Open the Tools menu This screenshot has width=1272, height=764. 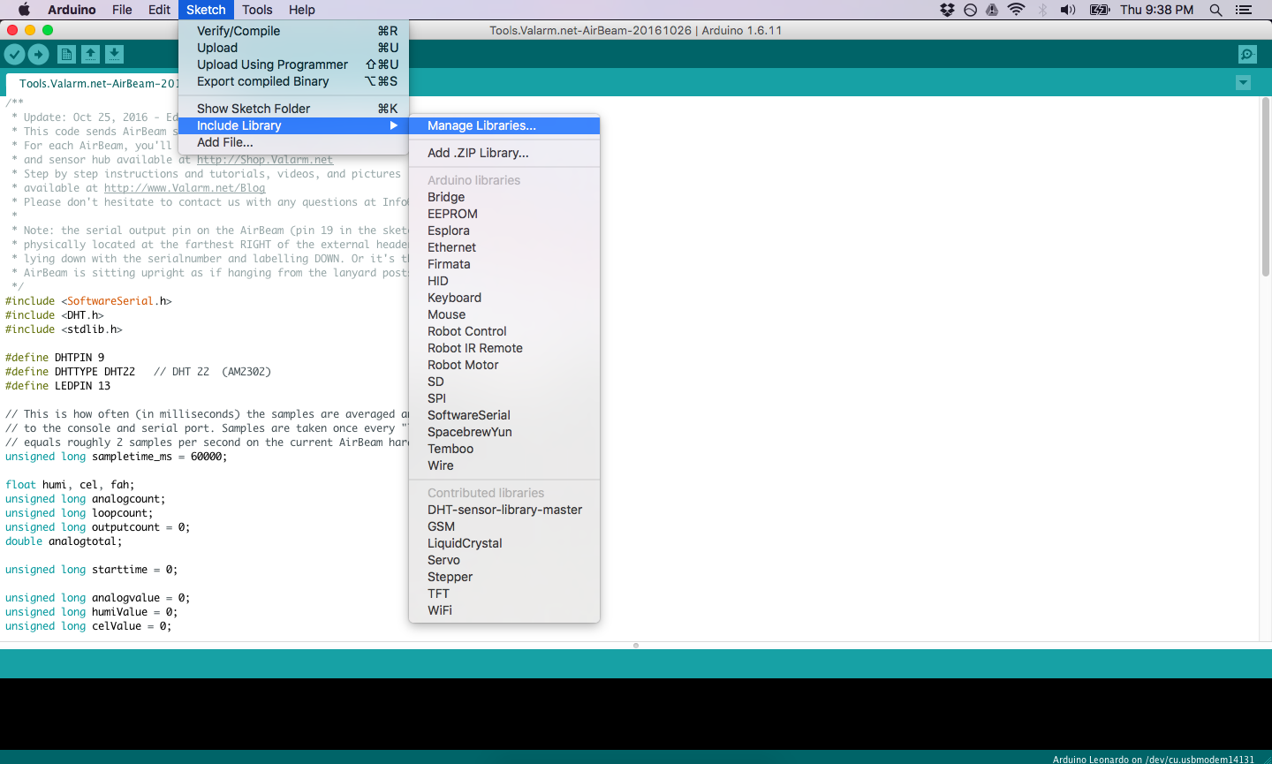point(257,10)
